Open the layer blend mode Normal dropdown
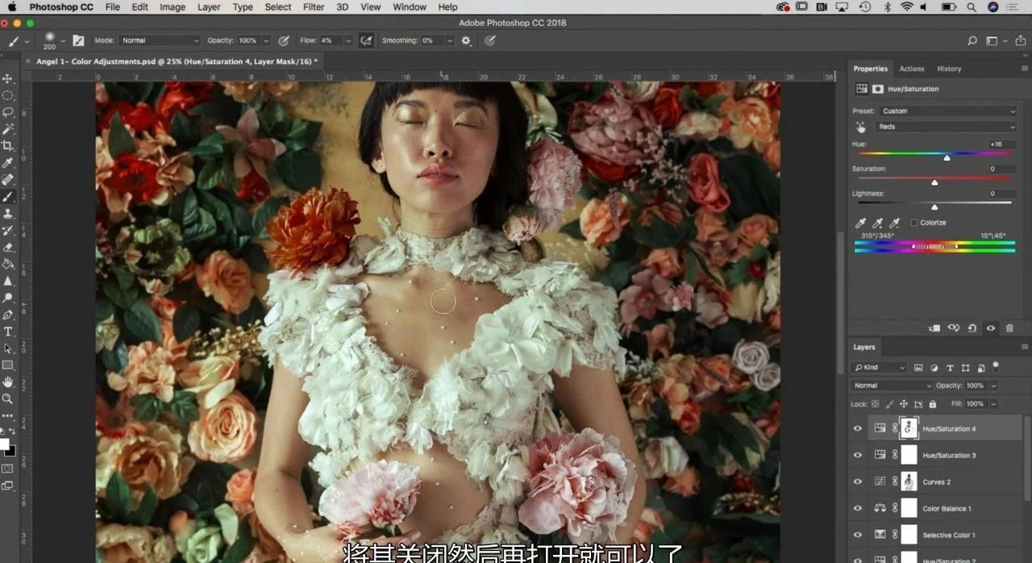This screenshot has height=563, width=1032. pos(892,386)
